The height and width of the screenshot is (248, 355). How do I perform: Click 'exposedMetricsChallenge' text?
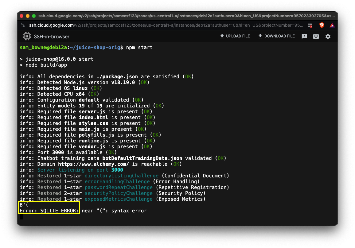[119, 199]
